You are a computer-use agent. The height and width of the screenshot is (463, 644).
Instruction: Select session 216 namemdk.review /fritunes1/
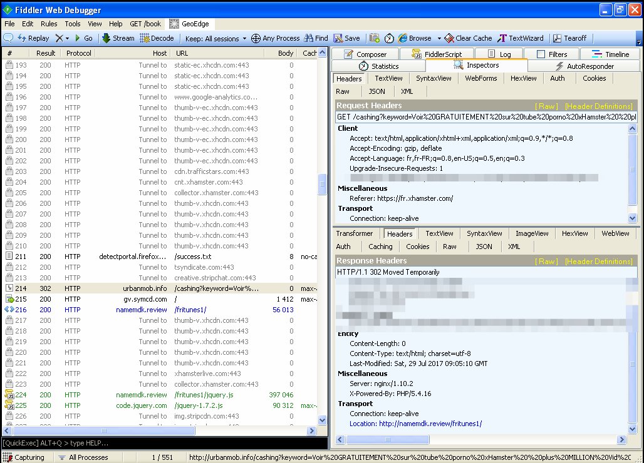coord(160,310)
